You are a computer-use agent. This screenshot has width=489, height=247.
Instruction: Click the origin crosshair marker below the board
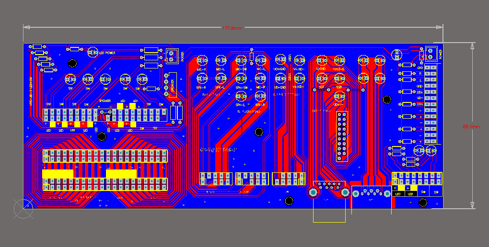[x=23, y=209]
